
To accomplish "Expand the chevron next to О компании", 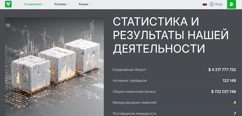I will point(43,4).
